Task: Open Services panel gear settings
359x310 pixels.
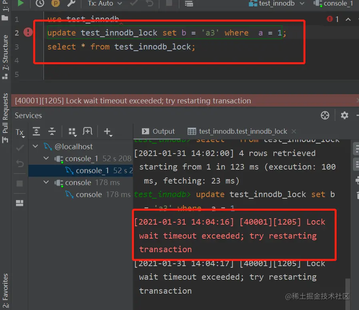Action: (x=344, y=115)
